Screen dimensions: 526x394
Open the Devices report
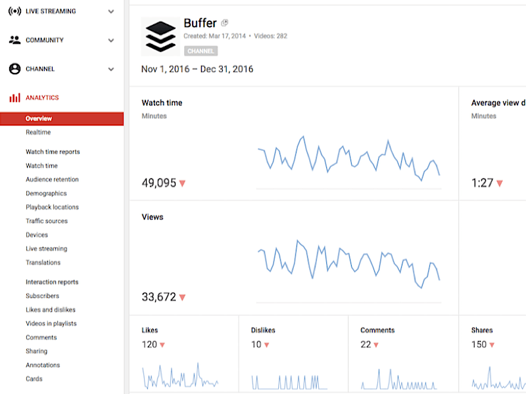[x=37, y=234]
